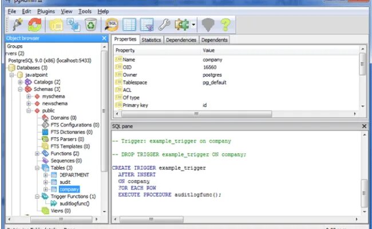Screen dimensions: 372x229
Task: Select FTS Configurations (0) item
Action: coord(75,125)
